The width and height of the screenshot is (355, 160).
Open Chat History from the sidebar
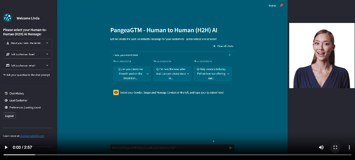pyautogui.click(x=16, y=93)
